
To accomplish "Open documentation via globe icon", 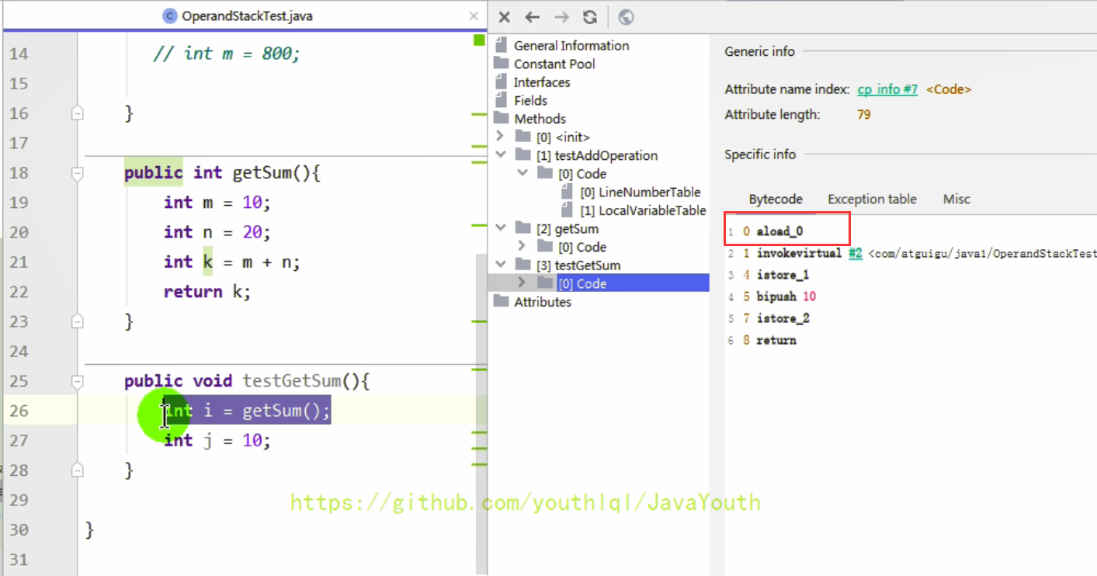I will [626, 16].
